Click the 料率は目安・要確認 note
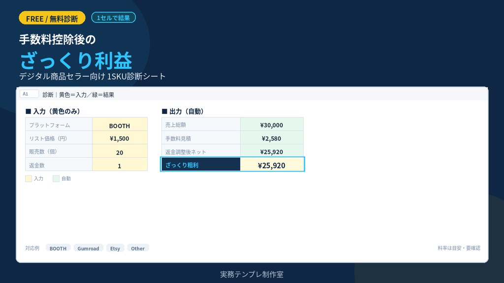The height and width of the screenshot is (283, 504). pyautogui.click(x=459, y=248)
